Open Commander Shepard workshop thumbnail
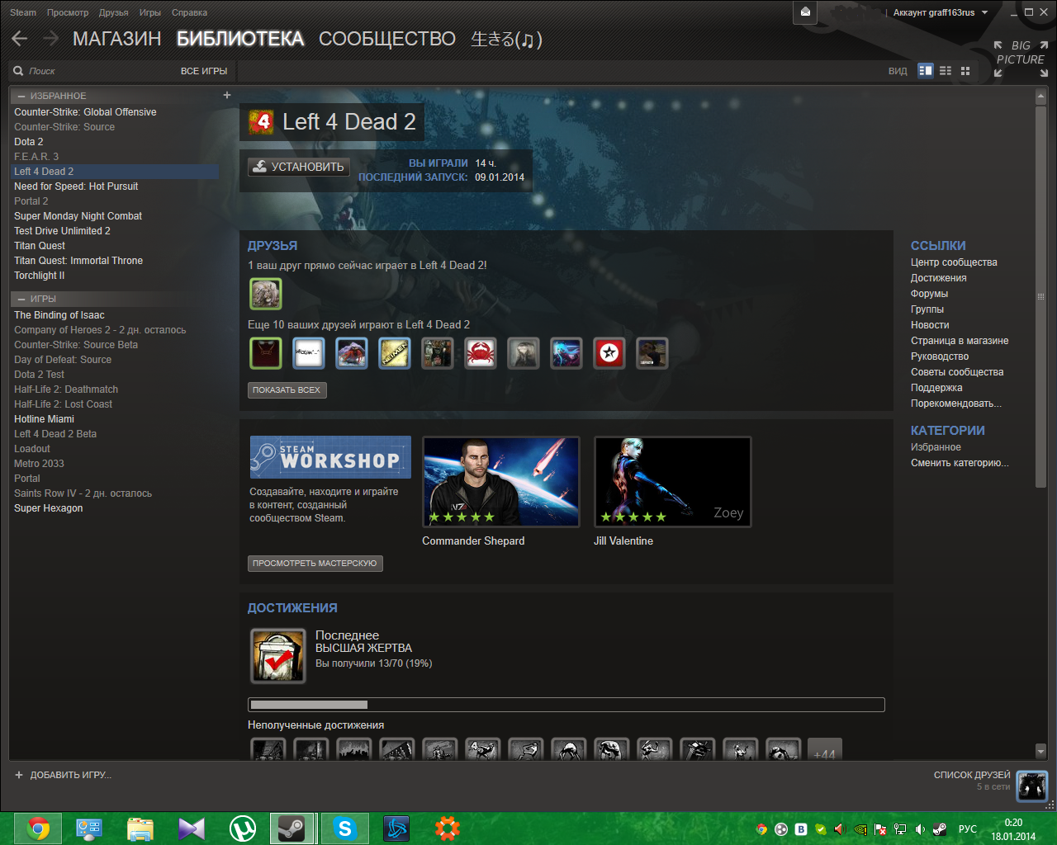Screen dimensions: 1057x845 pos(501,482)
